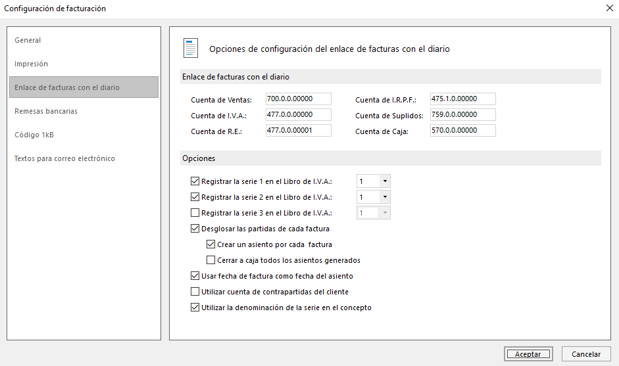Click the Cuenta de Suplidos field

click(x=462, y=115)
